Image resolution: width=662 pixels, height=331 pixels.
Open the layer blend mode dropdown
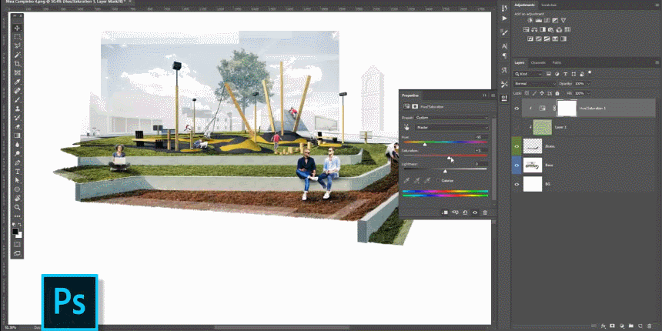tap(535, 84)
